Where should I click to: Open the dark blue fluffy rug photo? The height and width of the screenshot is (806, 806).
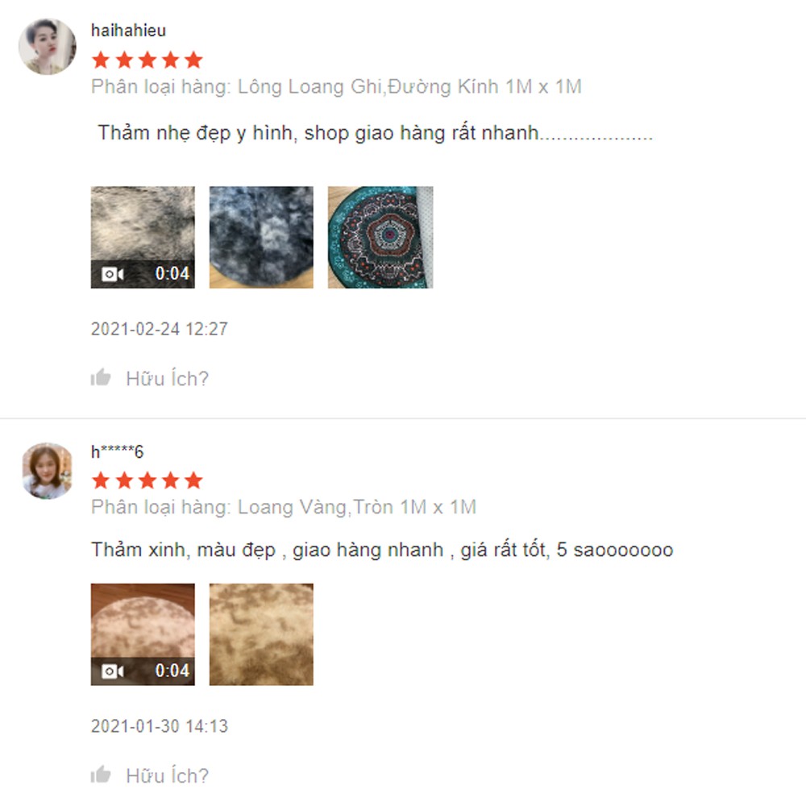tap(261, 238)
